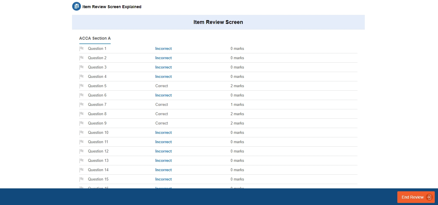Screen dimensions: 438x205
Task: Click Incorrect on the Question 11 row
Action: pyautogui.click(x=163, y=142)
